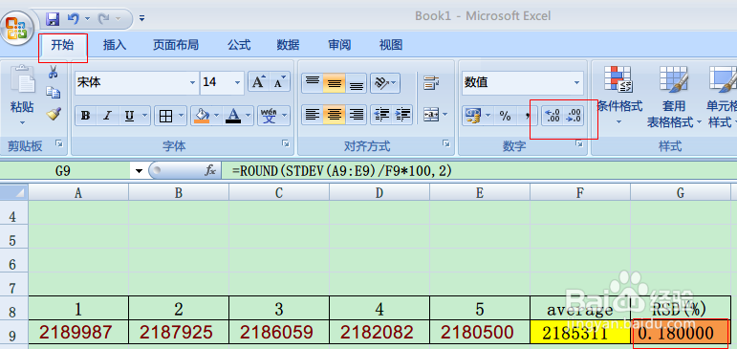The height and width of the screenshot is (349, 737).
Task: Customize the quick access toolbar
Action: pyautogui.click(x=141, y=19)
